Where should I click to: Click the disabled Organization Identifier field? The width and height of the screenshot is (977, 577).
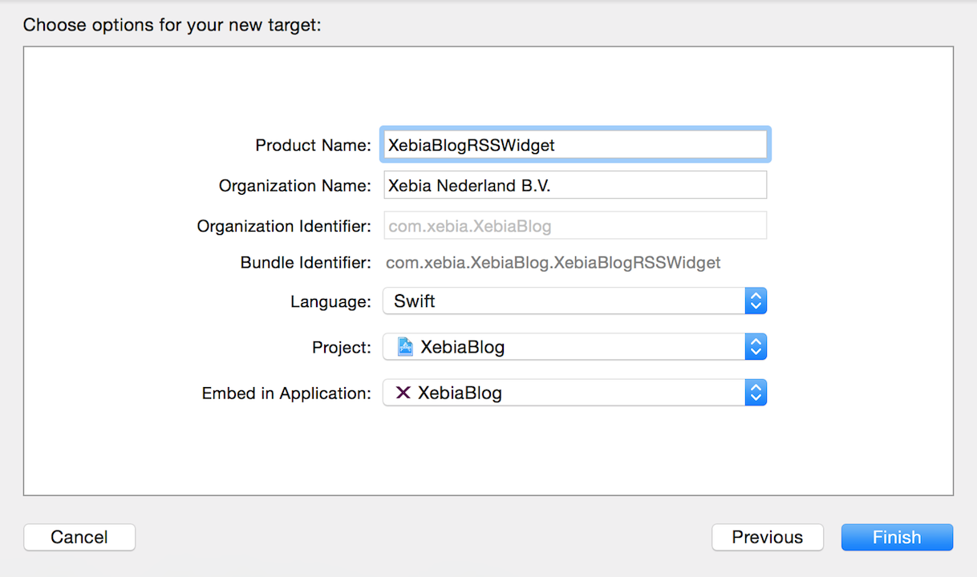(x=575, y=226)
